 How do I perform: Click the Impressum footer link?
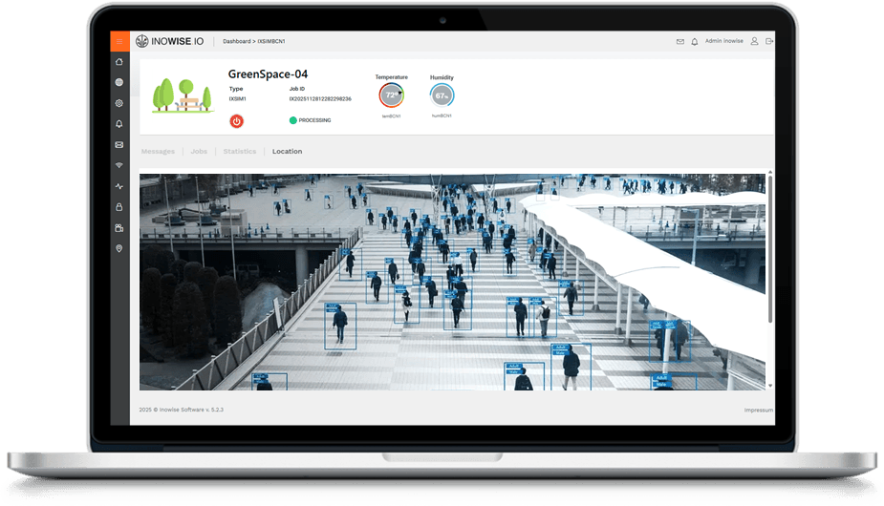(x=758, y=410)
